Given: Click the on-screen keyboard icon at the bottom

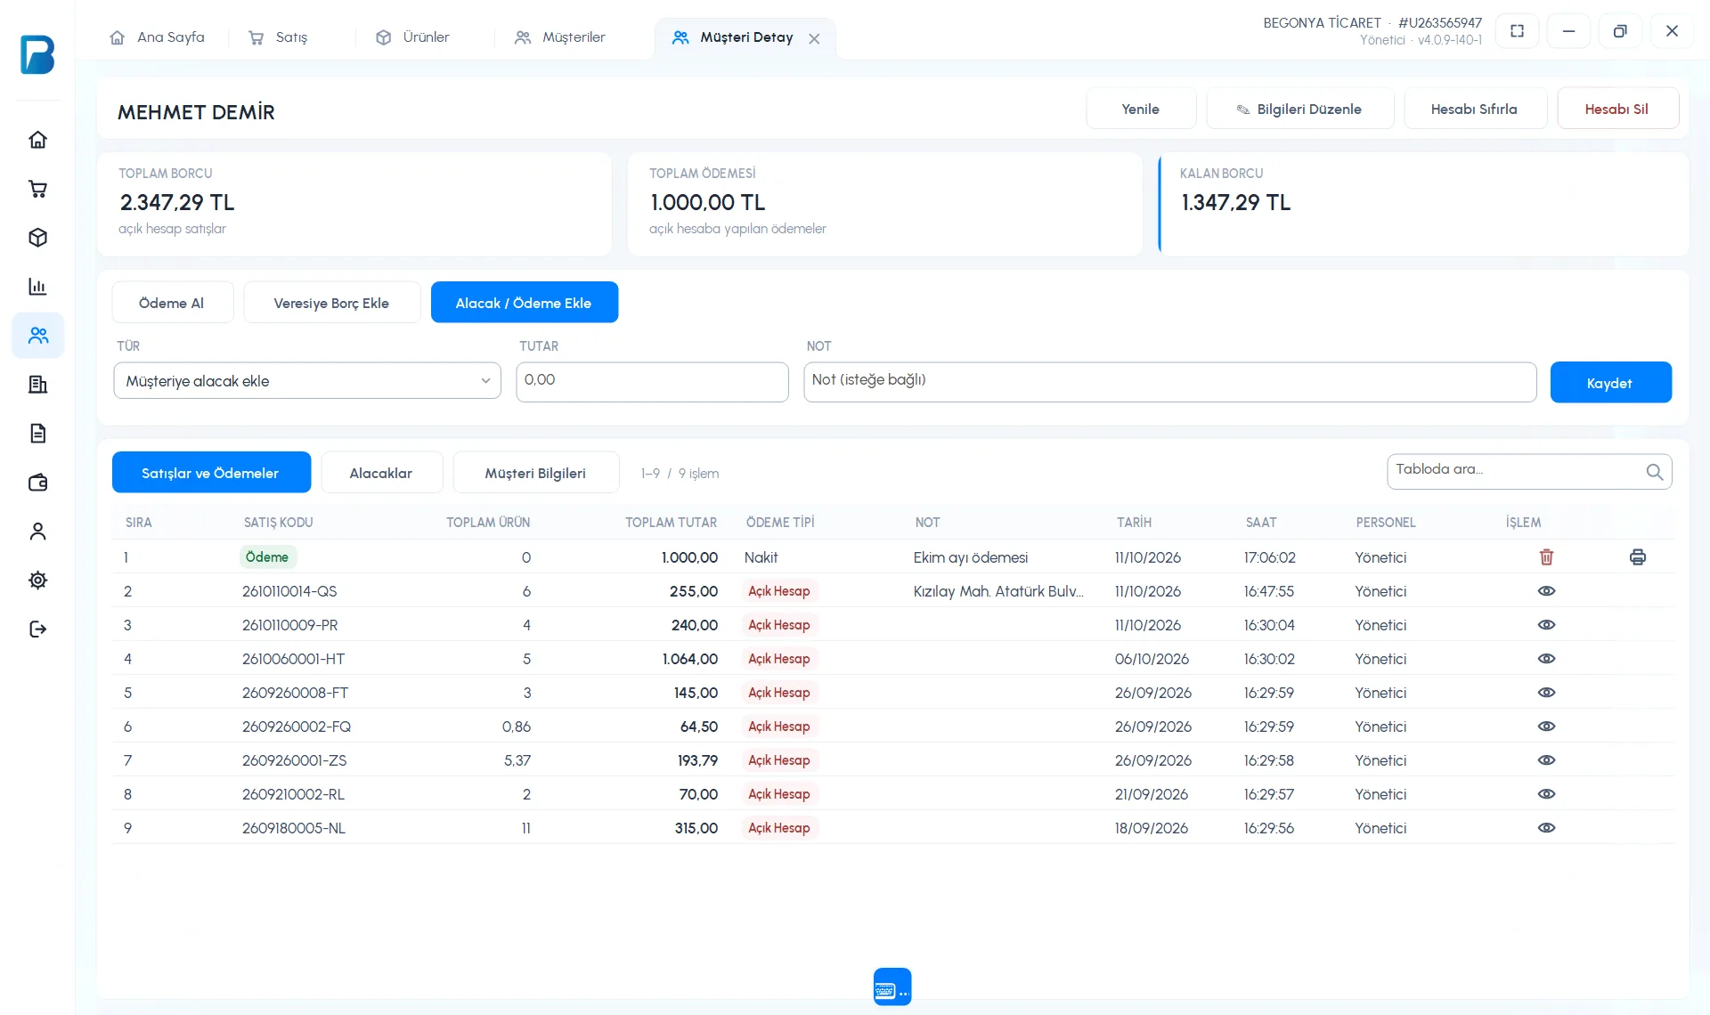Looking at the screenshot, I should [x=892, y=987].
